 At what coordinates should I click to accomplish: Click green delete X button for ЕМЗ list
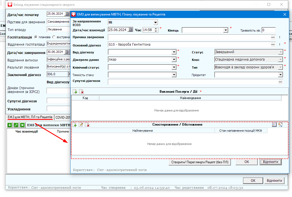[x=22, y=125]
